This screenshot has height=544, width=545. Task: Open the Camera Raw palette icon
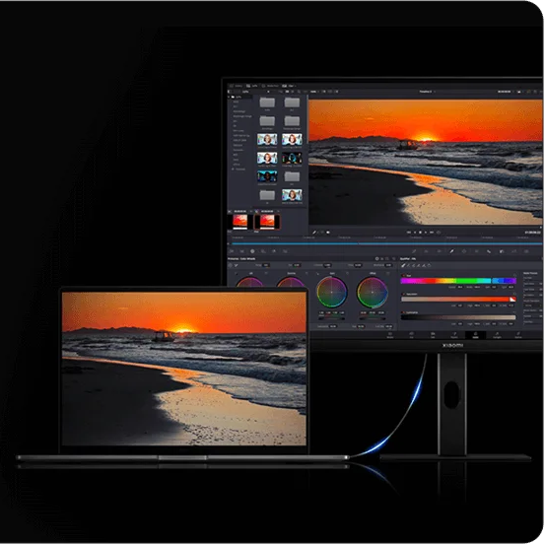click(232, 251)
